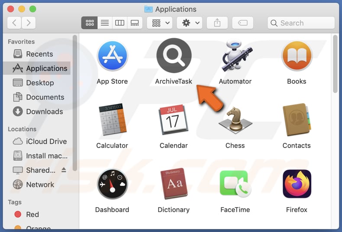This screenshot has height=232, width=342.
Task: Focus the Search field
Action: click(301, 23)
